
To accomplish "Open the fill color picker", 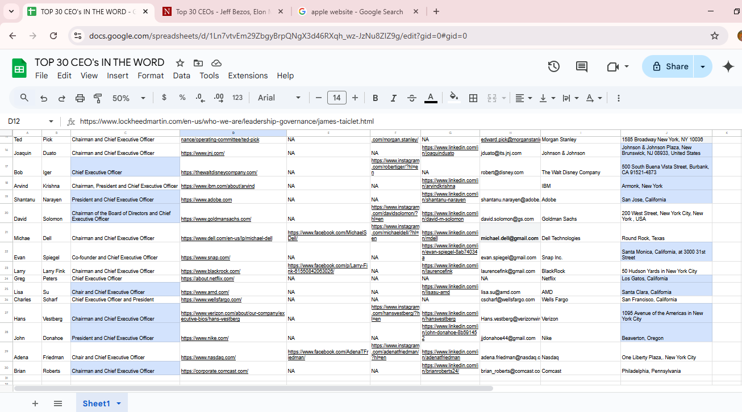I will pos(453,98).
